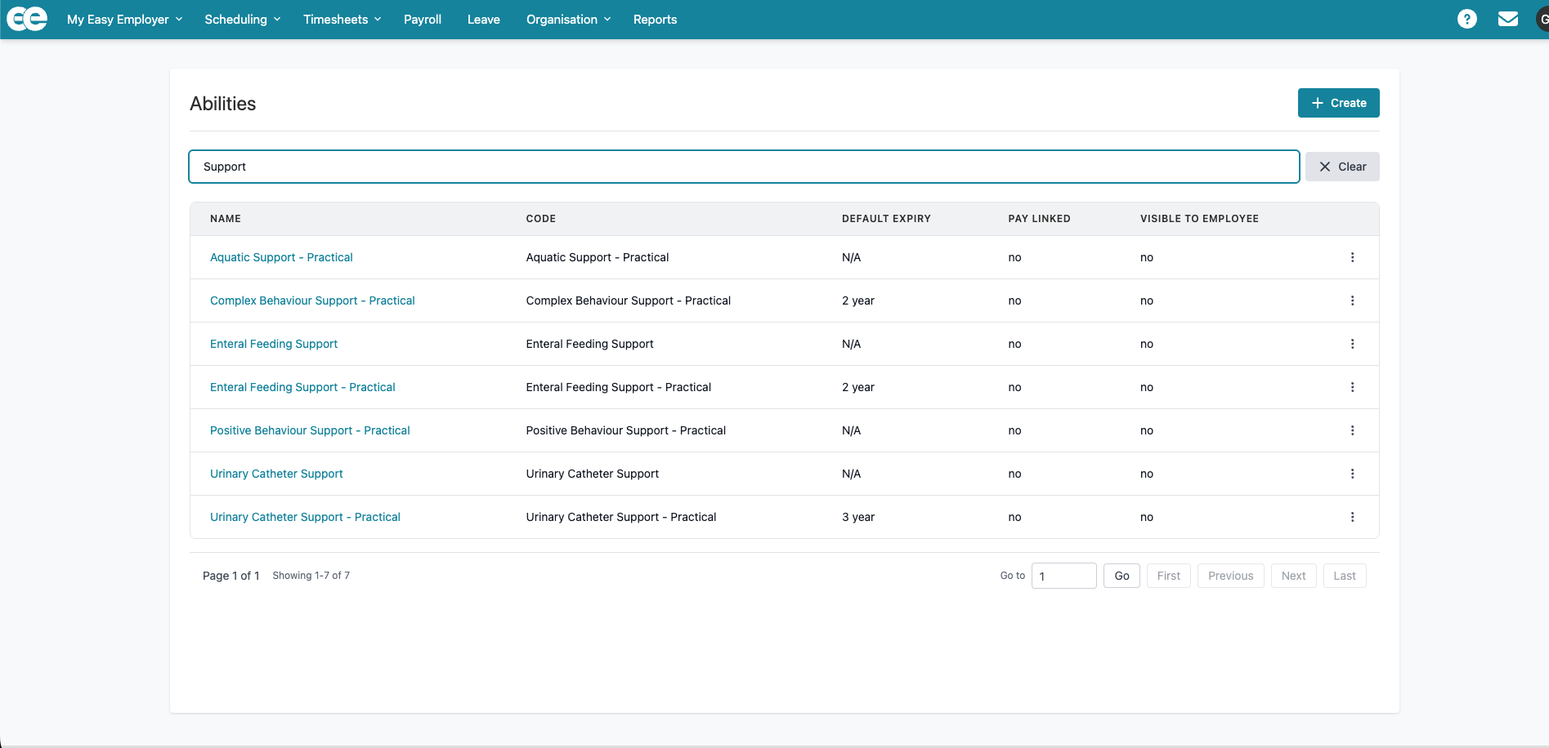Expand the Timesheets dropdown menu
This screenshot has width=1549, height=748.
click(x=342, y=20)
